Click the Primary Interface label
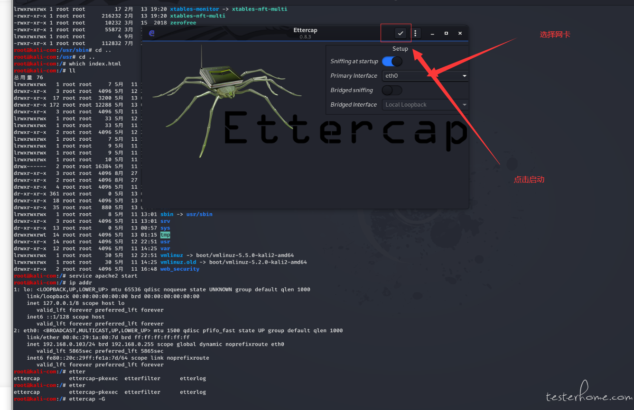The width and height of the screenshot is (634, 410). [354, 76]
